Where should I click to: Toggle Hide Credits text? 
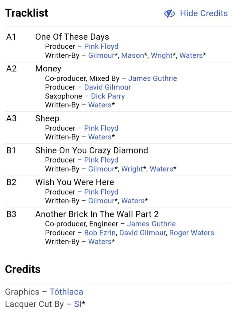204,14
